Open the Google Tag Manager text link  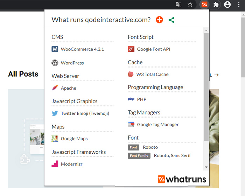click(x=158, y=125)
